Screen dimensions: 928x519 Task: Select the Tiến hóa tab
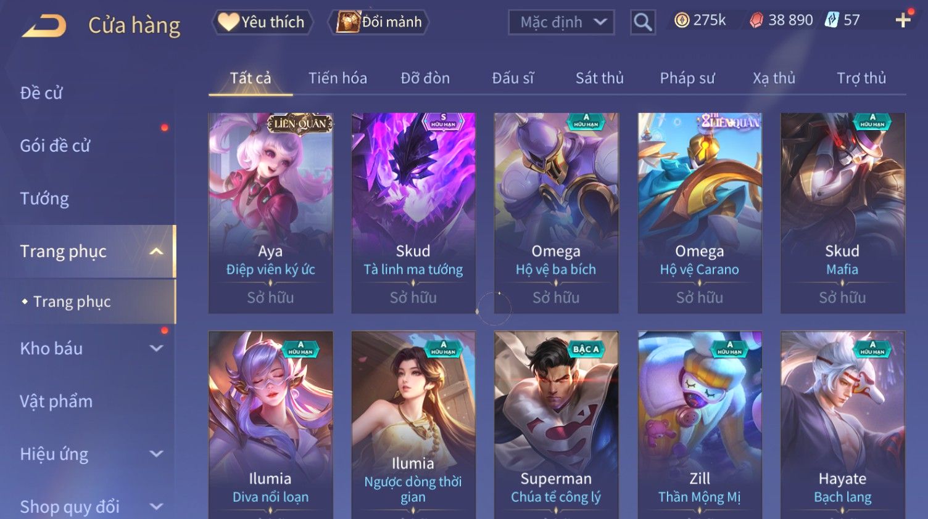click(x=338, y=78)
